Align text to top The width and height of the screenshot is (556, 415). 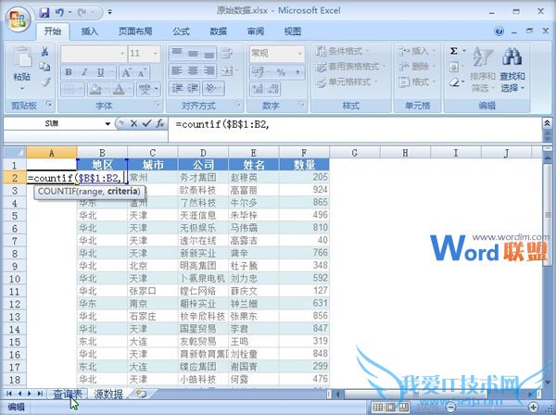[177, 53]
